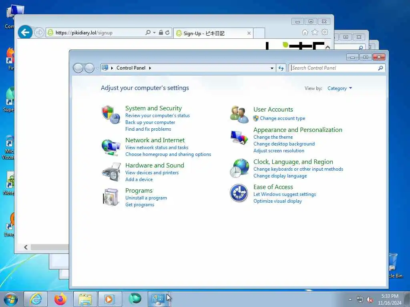Click View devices and printers
This screenshot has width=410, height=307.
click(x=152, y=173)
